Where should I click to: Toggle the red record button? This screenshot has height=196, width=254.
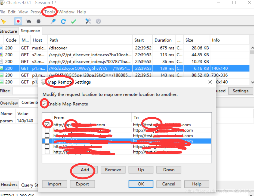pos(18,21)
